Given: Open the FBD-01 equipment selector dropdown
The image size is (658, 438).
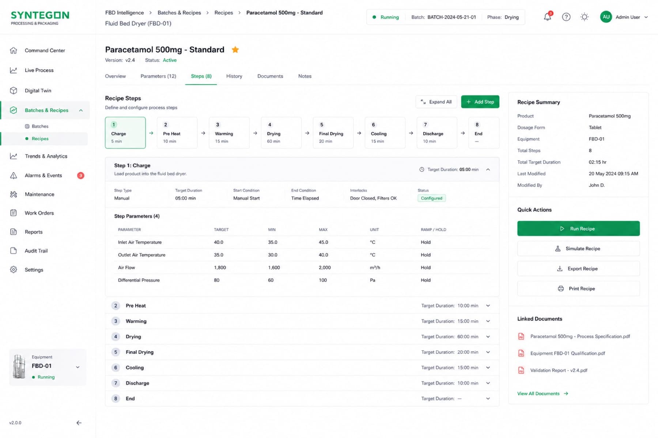Looking at the screenshot, I should [77, 367].
